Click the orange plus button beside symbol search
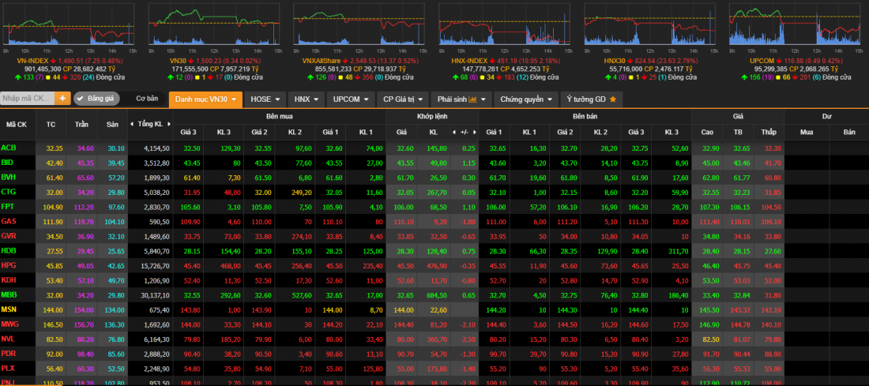The image size is (869, 386). point(62,99)
